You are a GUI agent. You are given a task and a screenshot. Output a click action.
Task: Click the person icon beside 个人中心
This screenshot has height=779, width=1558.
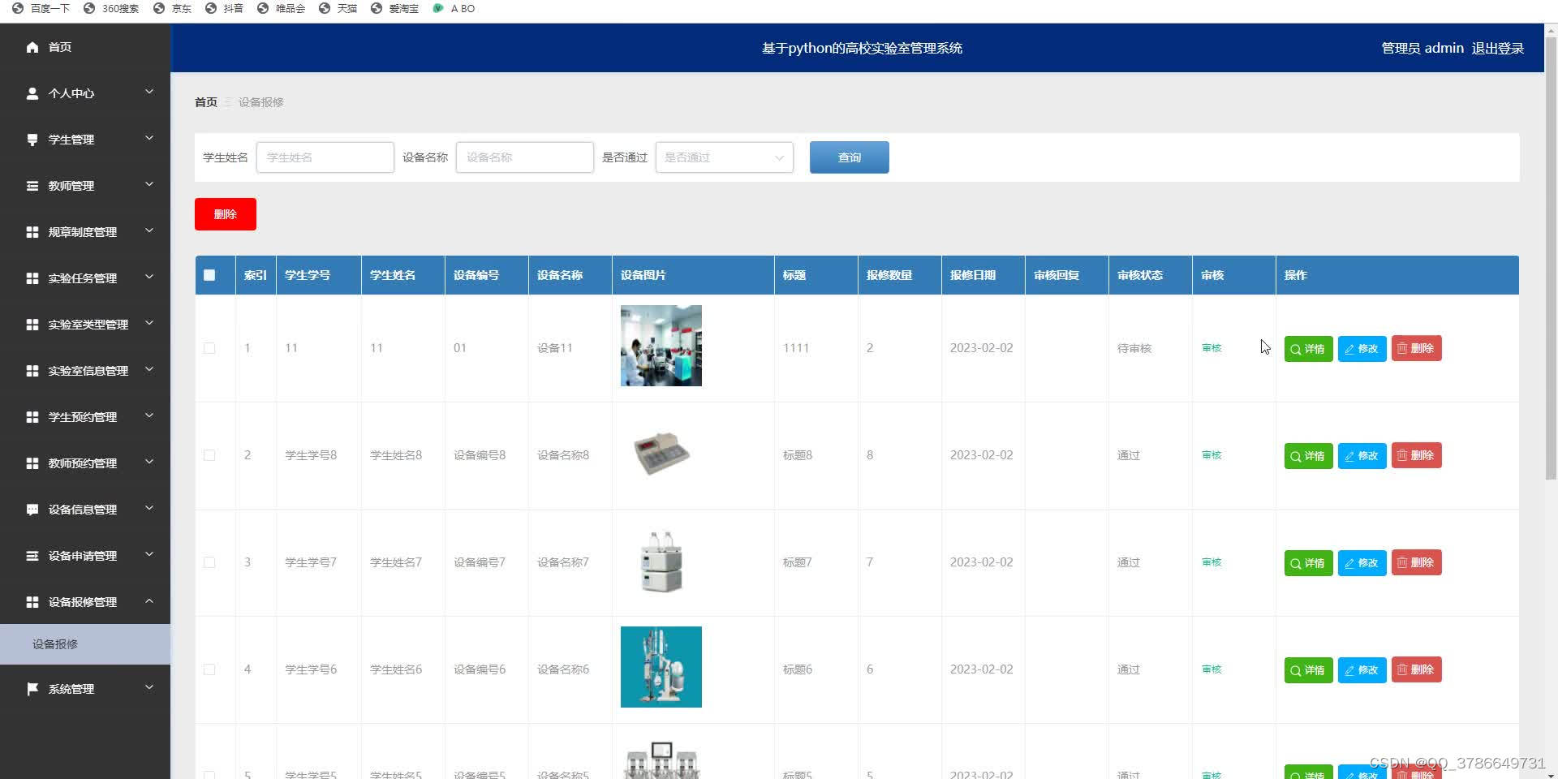32,93
